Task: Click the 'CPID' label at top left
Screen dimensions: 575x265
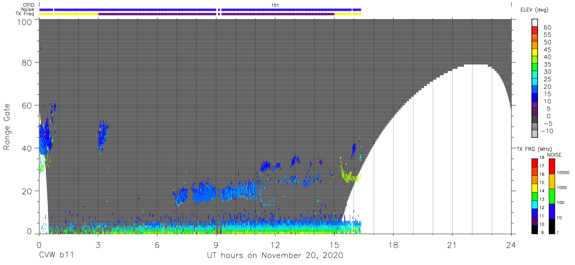Action: (x=29, y=5)
